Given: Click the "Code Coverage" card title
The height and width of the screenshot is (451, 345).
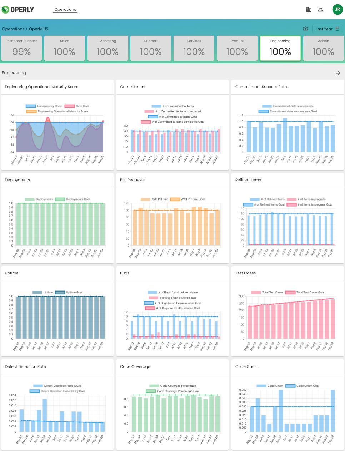Looking at the screenshot, I should coord(135,366).
